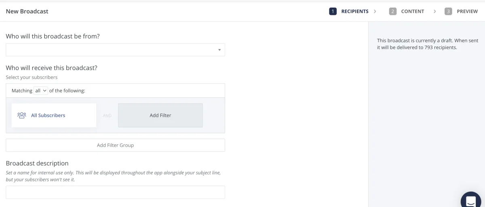
Task: Click 'Who will this broadcast be from?' label
Action: [x=53, y=36]
